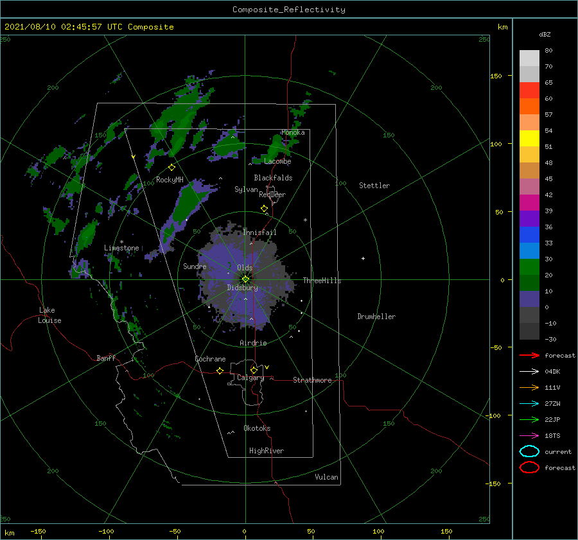
Task: Click the Sundre town label
Action: [x=195, y=266]
